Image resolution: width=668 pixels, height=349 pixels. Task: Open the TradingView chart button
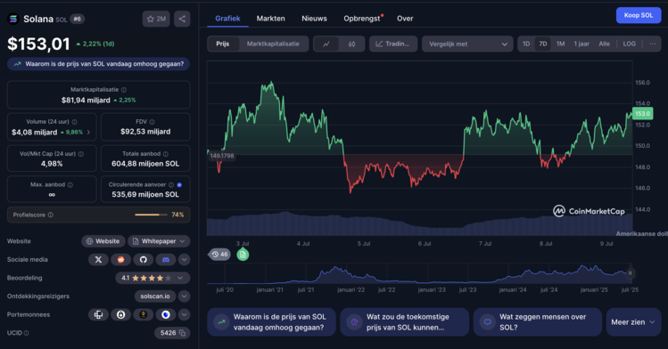point(393,44)
